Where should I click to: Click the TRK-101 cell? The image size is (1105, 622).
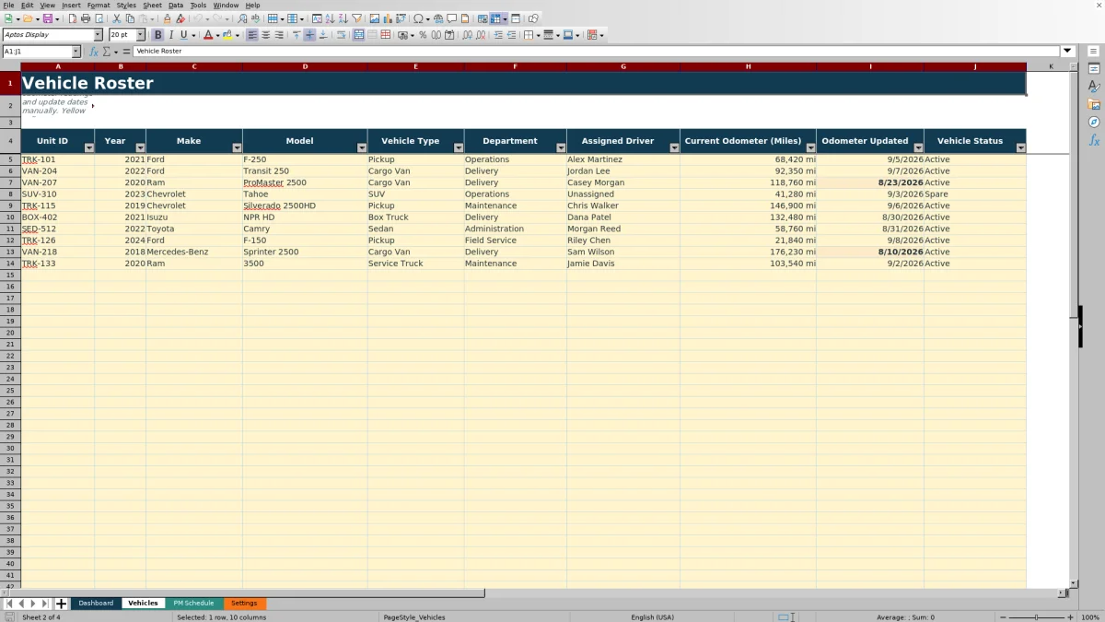[x=57, y=159]
